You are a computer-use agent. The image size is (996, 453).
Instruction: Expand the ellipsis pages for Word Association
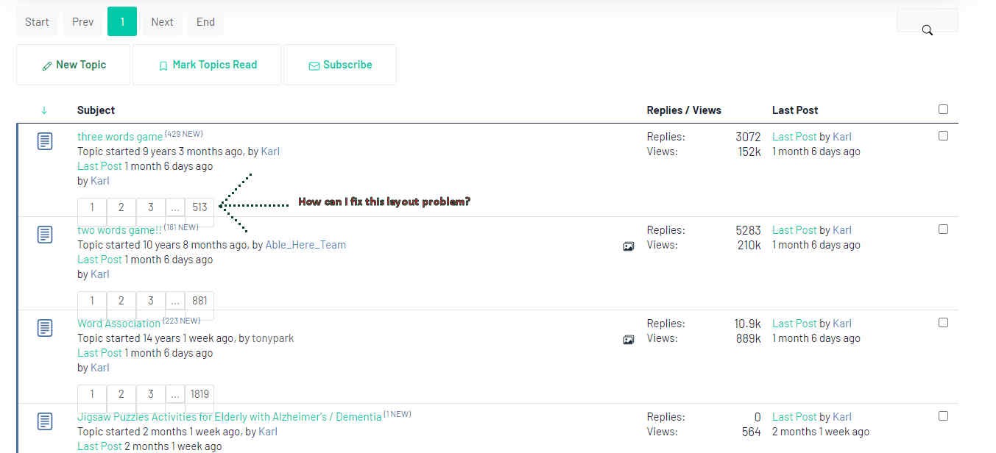coord(174,394)
